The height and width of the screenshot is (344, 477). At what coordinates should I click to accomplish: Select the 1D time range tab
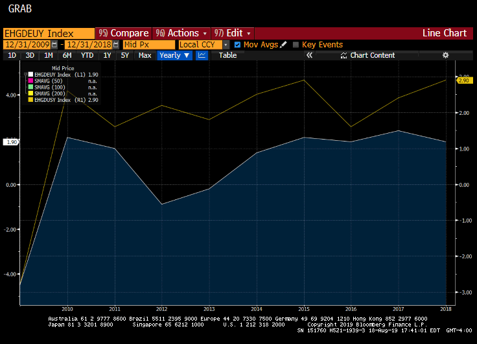click(x=12, y=55)
